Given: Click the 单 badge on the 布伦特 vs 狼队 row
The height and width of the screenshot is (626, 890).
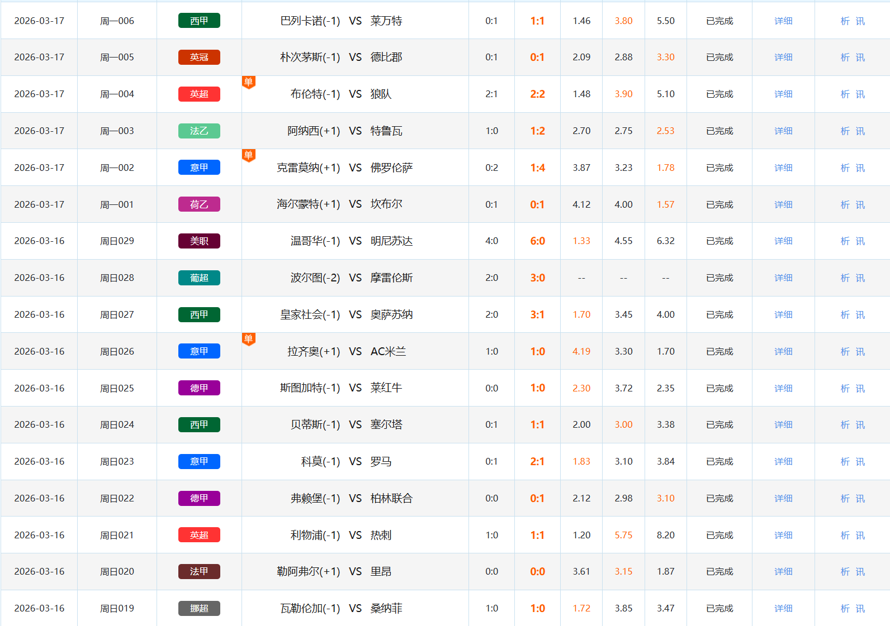Looking at the screenshot, I should (x=249, y=82).
